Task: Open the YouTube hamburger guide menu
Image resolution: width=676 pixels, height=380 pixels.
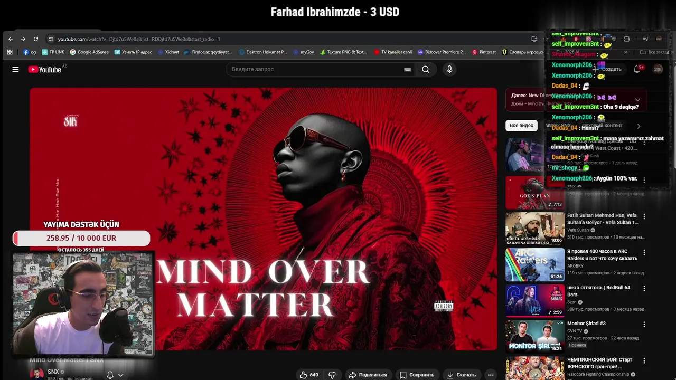Action: tap(15, 69)
